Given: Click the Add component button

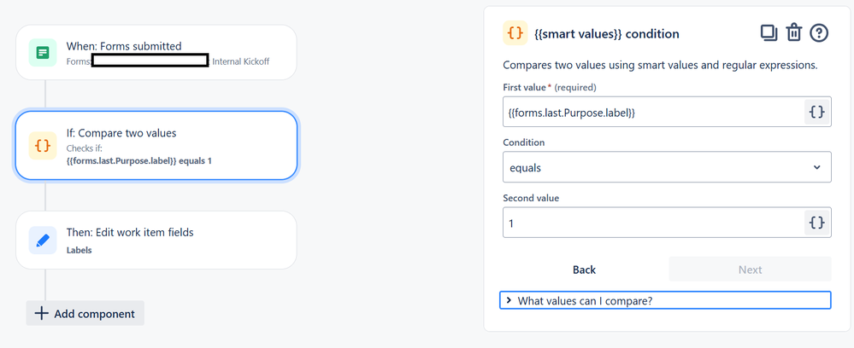Looking at the screenshot, I should click(x=85, y=313).
